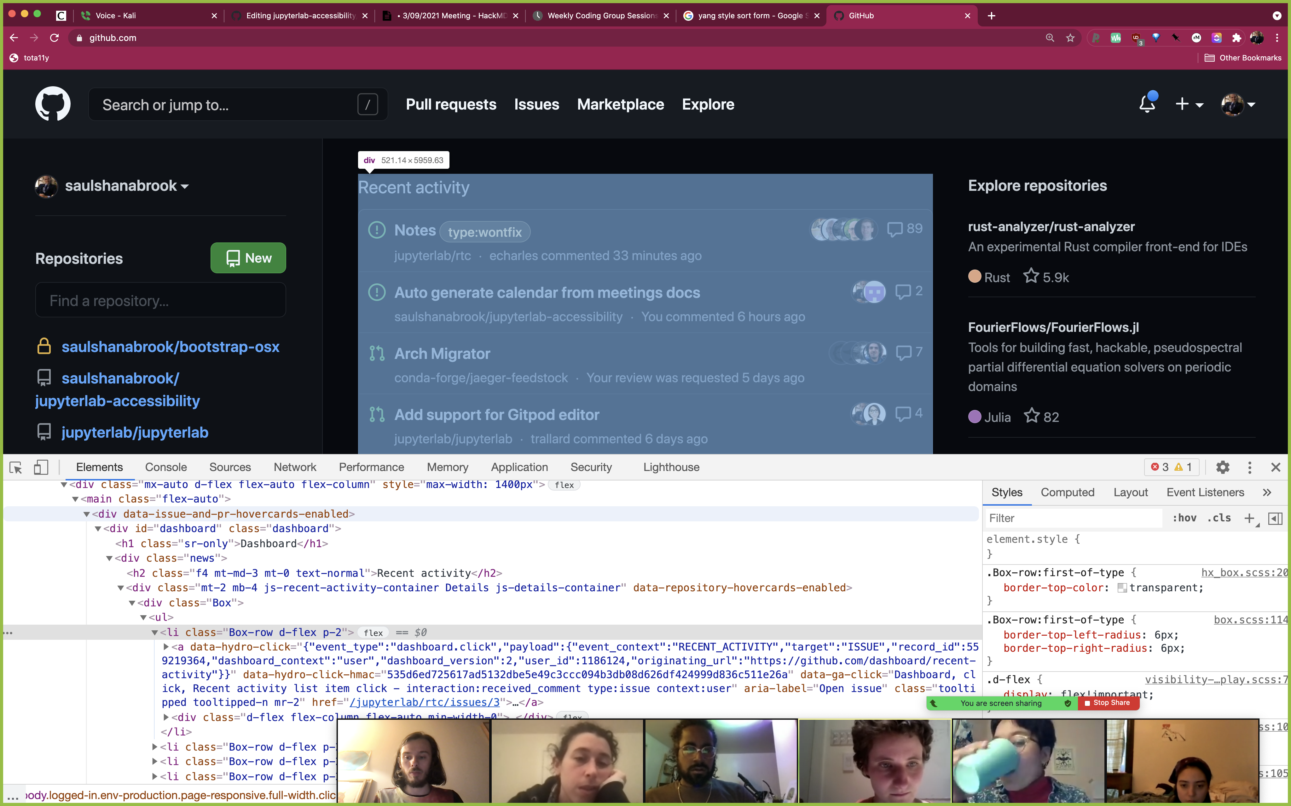
Task: Open the rust-analyzer/rust-analyzer repository link
Action: (x=1051, y=227)
